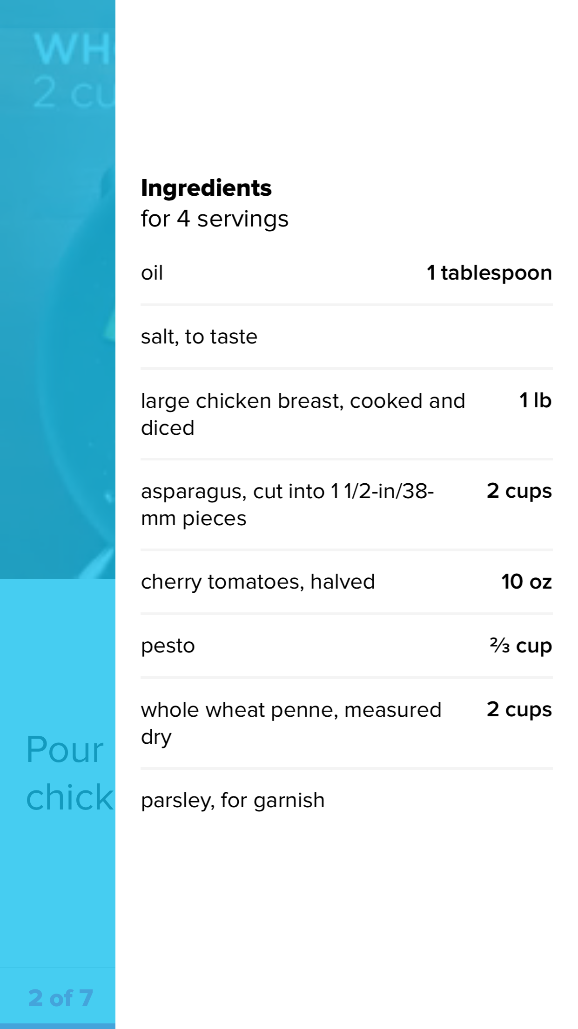
Task: Tap the Ingredients heading
Action: 206,188
